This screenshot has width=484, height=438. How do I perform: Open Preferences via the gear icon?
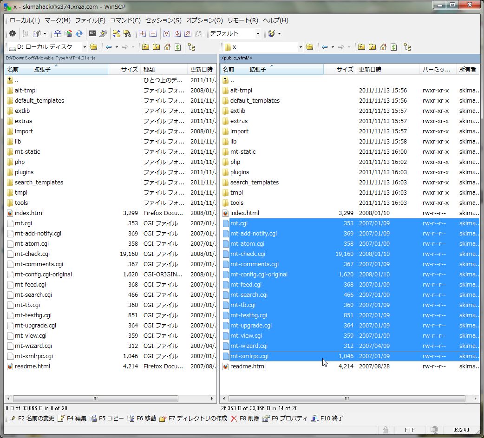tap(13, 33)
